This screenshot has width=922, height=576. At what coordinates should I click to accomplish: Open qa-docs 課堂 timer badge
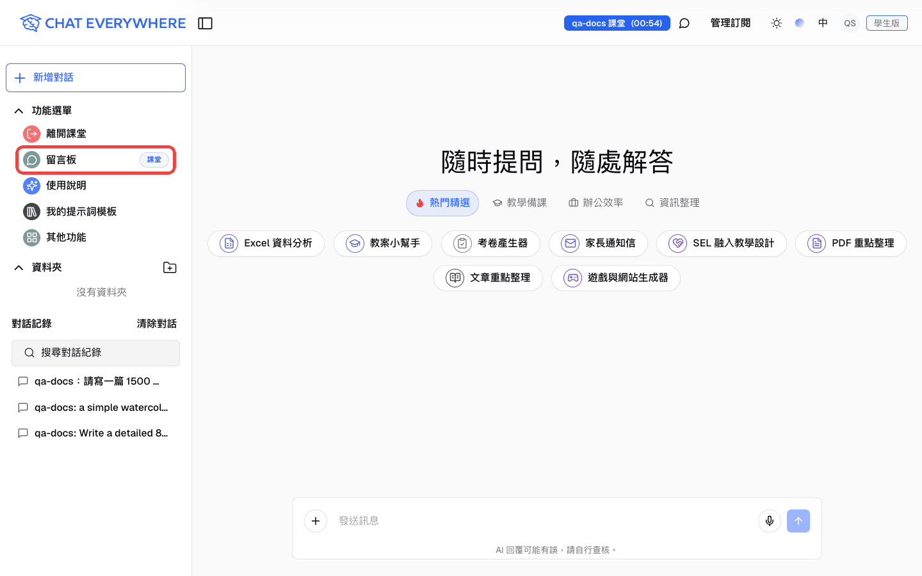(x=617, y=23)
